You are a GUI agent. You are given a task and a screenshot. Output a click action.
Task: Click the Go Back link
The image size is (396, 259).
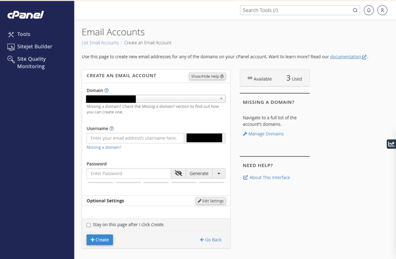click(x=211, y=240)
